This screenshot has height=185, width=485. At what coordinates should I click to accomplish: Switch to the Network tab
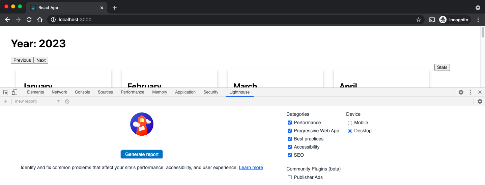[59, 92]
